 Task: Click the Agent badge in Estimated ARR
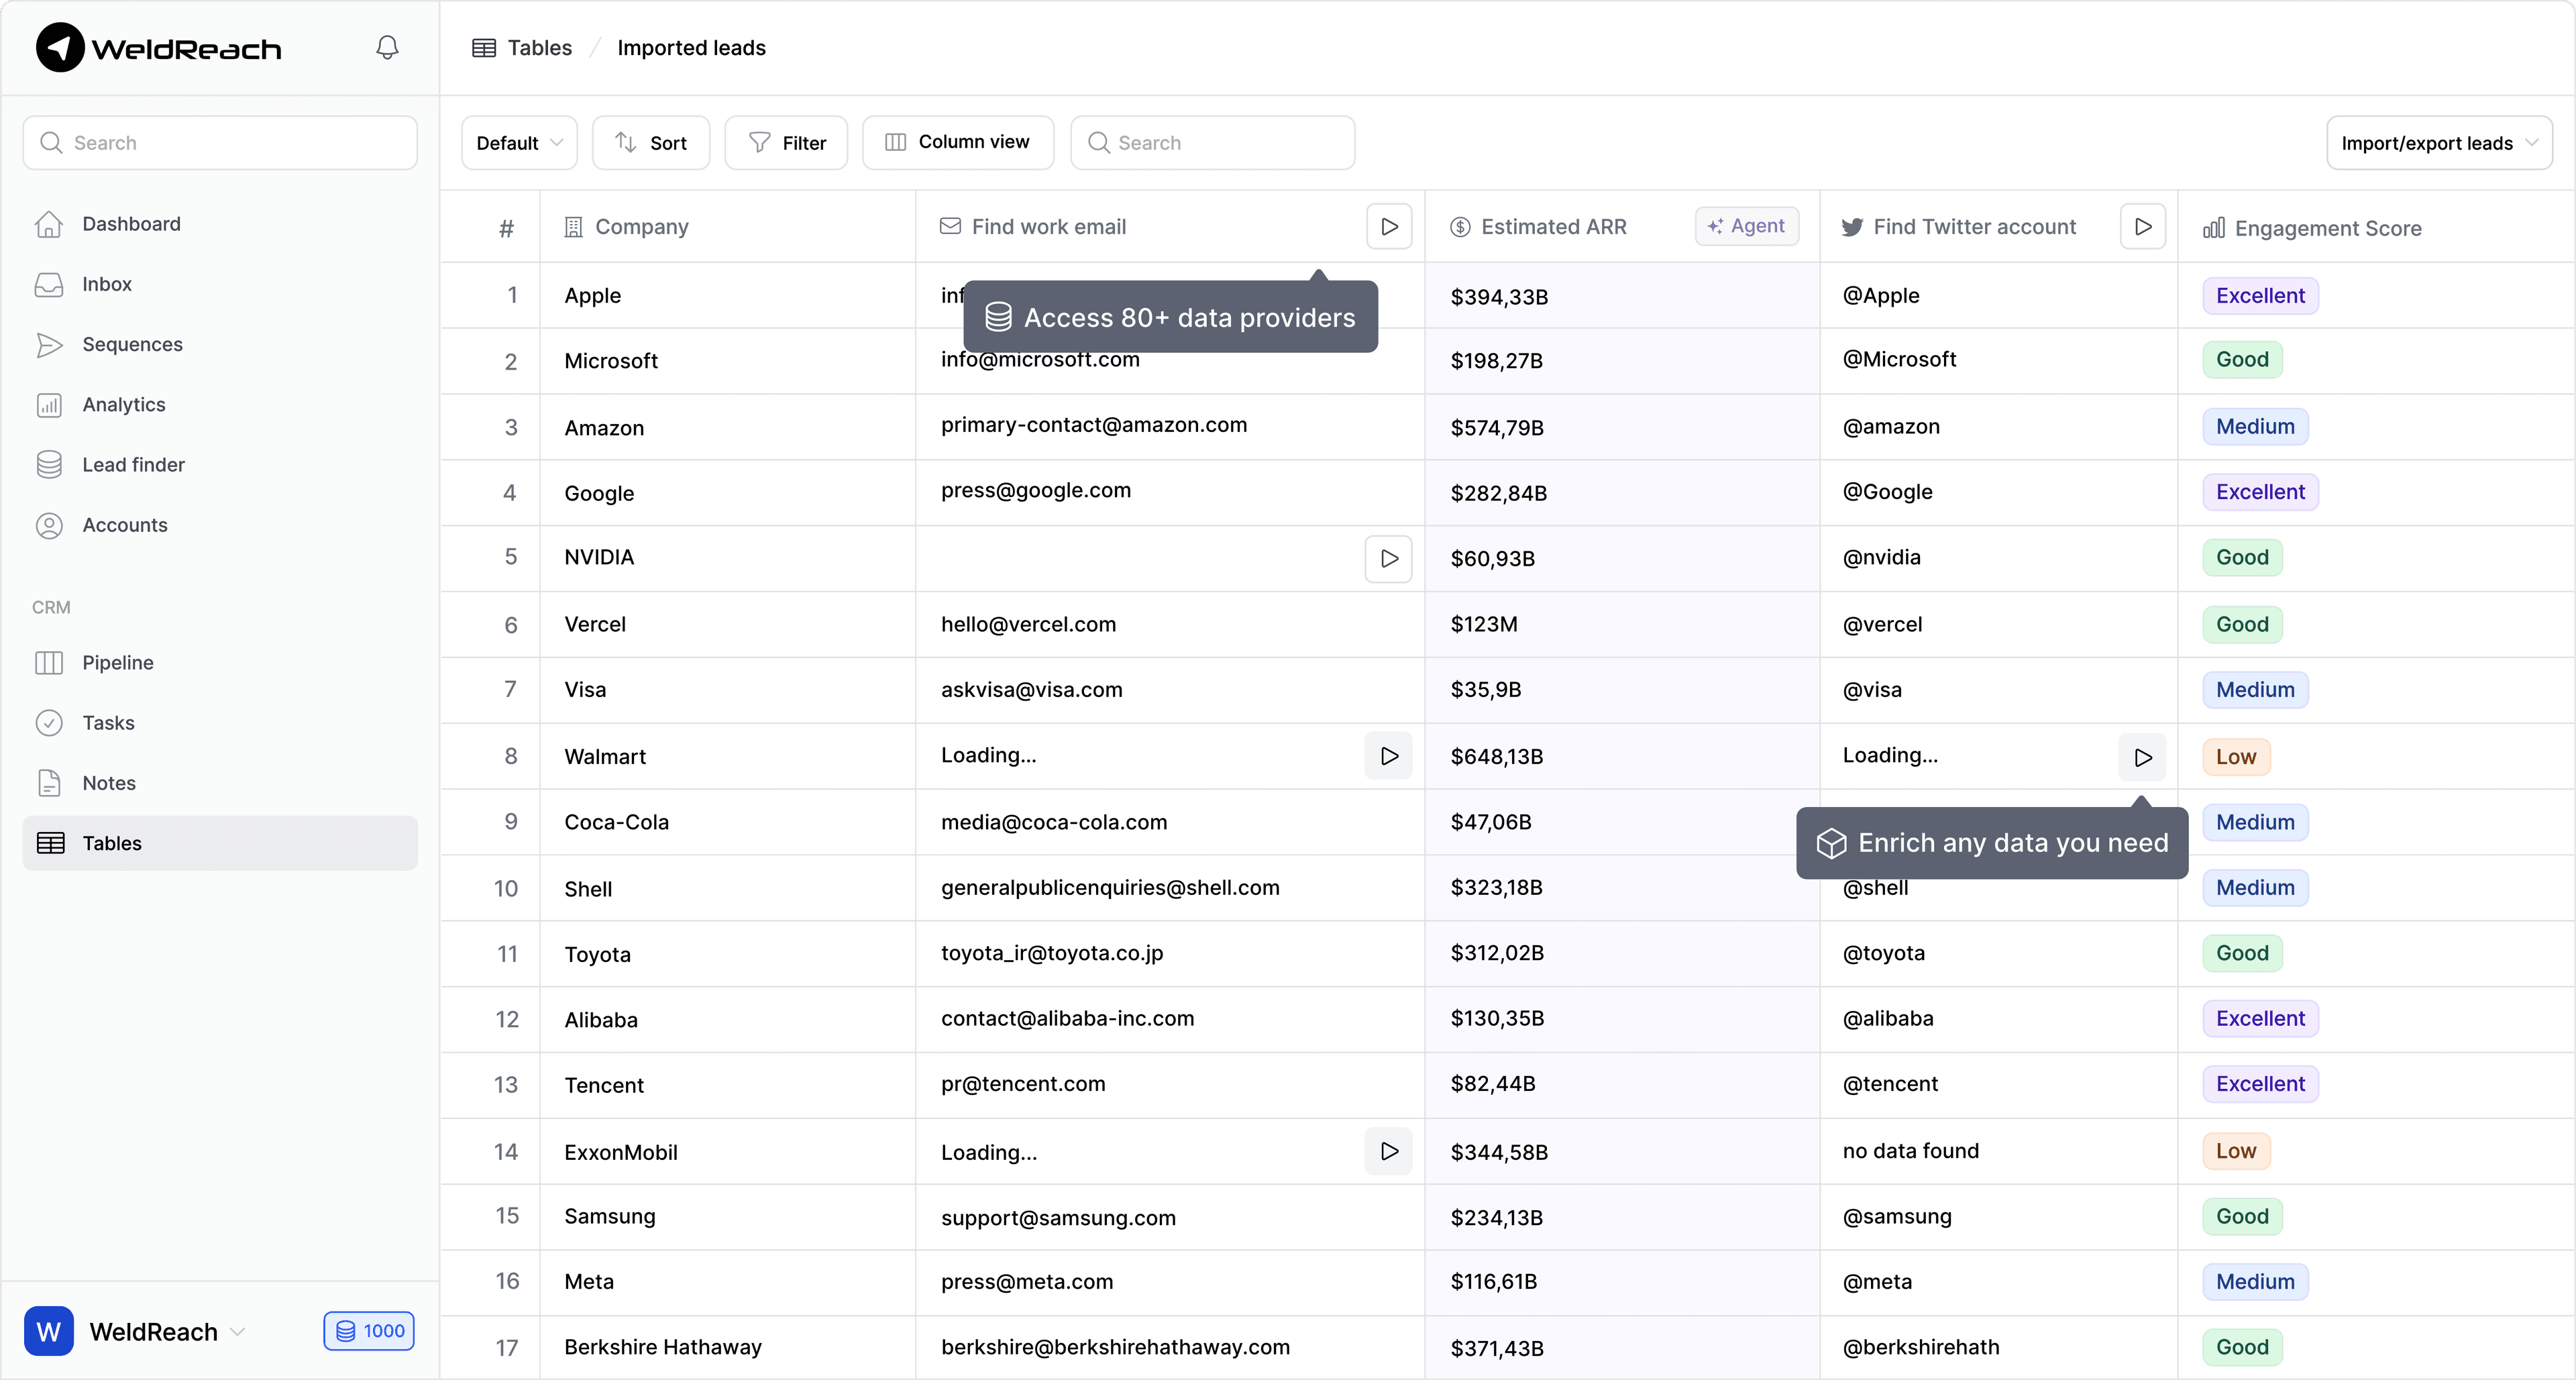point(1746,226)
